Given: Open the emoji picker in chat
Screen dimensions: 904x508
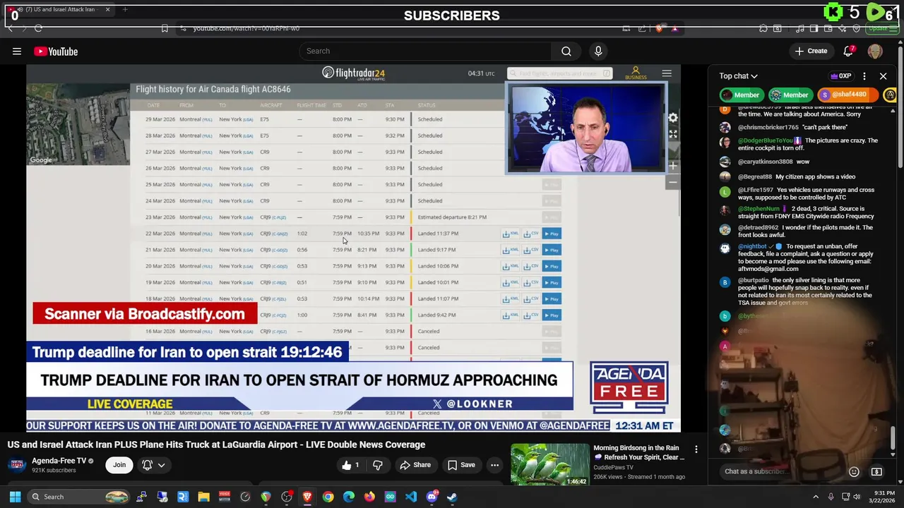Looking at the screenshot, I should pyautogui.click(x=854, y=471).
